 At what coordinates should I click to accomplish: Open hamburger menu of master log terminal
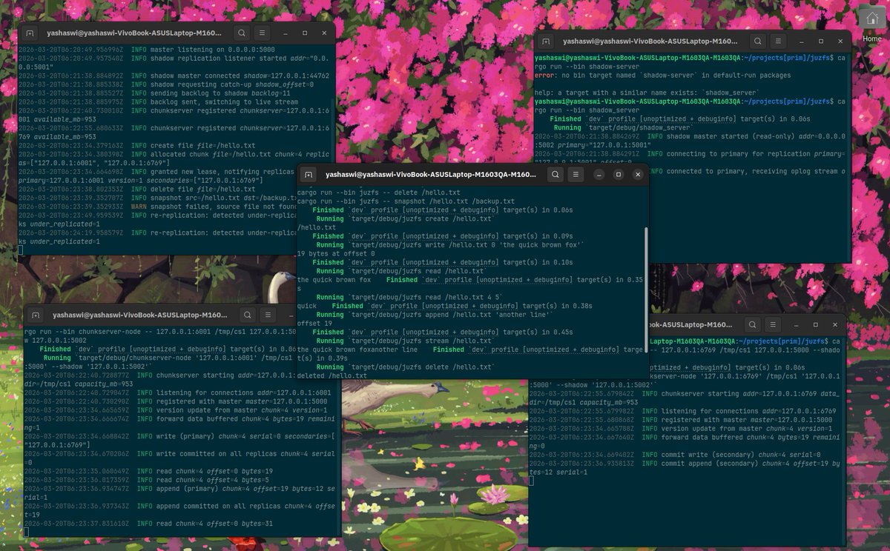(262, 33)
